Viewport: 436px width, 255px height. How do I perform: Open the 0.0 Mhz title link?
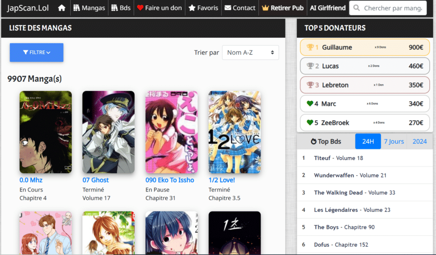(31, 180)
